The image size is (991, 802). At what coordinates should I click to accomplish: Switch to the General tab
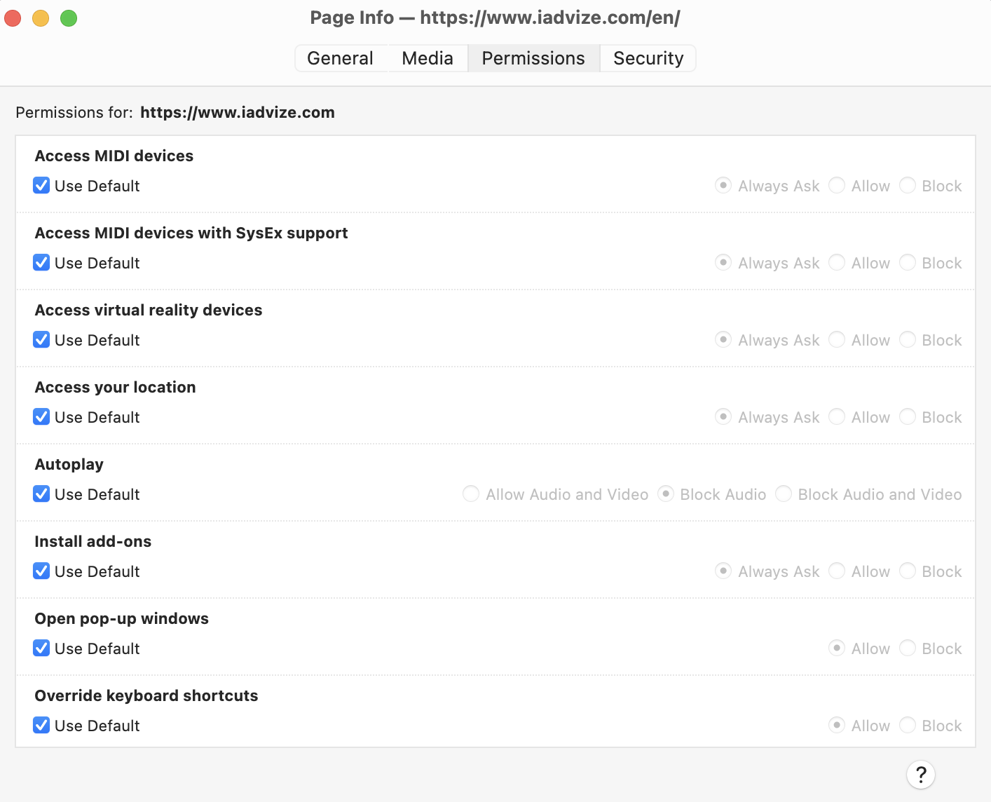click(x=341, y=58)
